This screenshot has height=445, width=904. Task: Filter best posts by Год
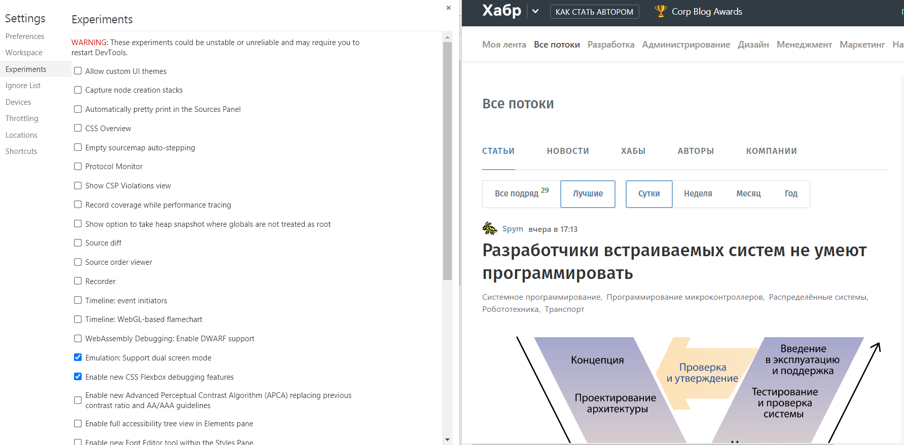pyautogui.click(x=791, y=193)
